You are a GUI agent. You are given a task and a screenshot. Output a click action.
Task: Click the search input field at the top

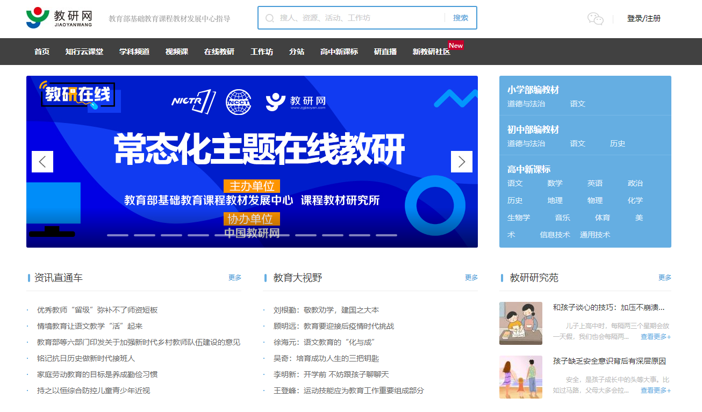click(x=355, y=18)
